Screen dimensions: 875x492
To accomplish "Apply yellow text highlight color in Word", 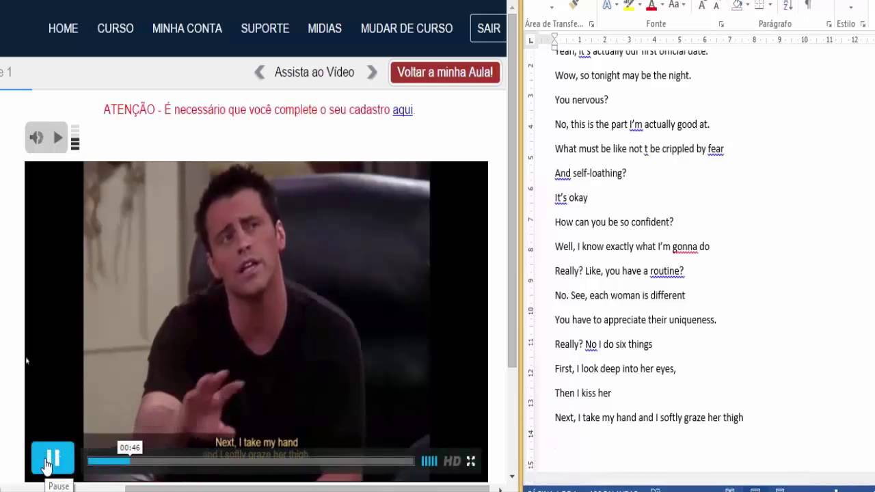I will point(629,5).
